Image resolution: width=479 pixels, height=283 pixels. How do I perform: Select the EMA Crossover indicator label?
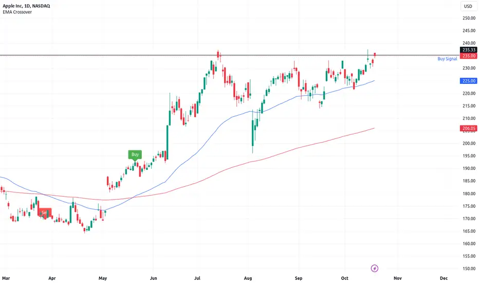[17, 12]
